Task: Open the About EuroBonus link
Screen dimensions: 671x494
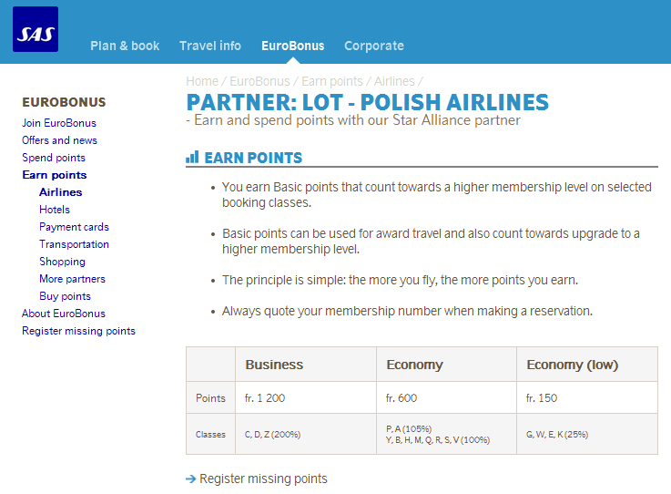Action: pyautogui.click(x=64, y=314)
